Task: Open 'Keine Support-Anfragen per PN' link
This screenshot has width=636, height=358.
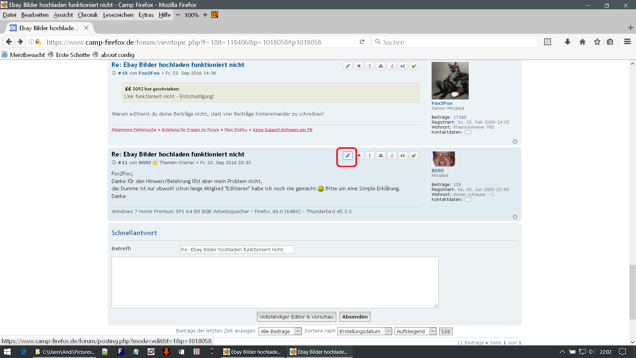Action: coord(283,130)
